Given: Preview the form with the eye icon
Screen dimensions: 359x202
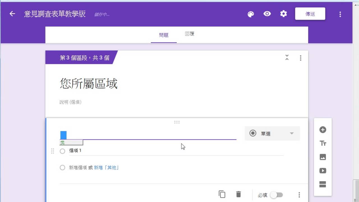Looking at the screenshot, I should (267, 14).
